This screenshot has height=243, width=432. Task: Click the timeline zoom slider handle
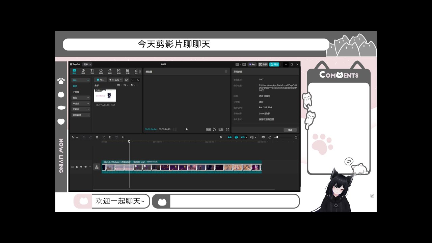[x=277, y=137]
